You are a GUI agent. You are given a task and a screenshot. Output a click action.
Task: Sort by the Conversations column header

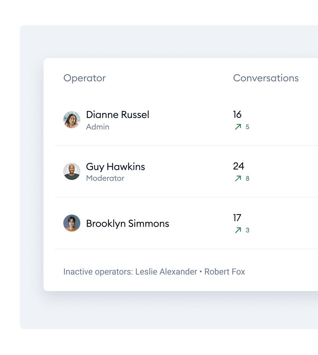[266, 78]
